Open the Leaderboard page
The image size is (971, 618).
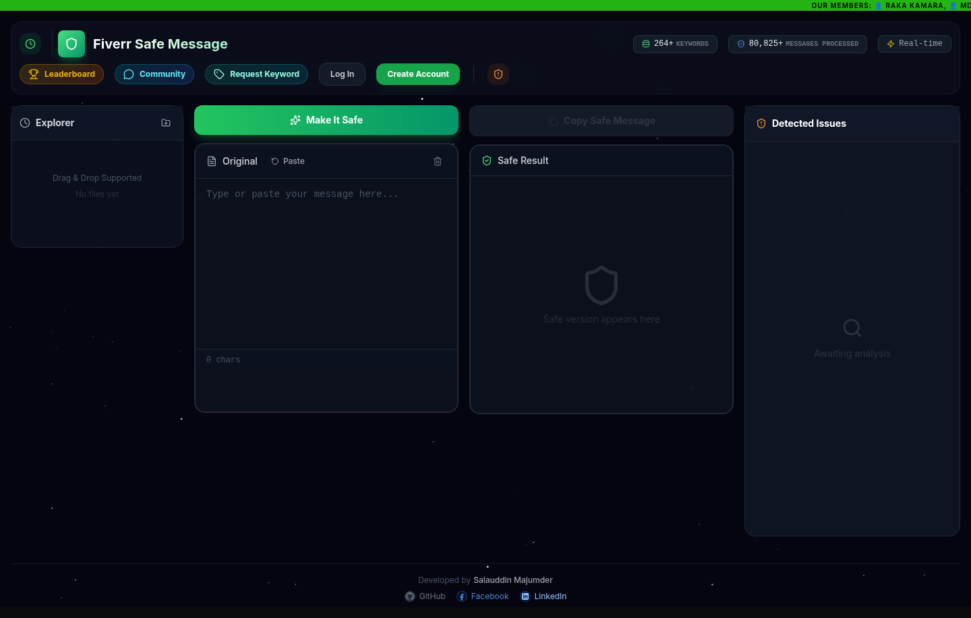pyautogui.click(x=61, y=74)
